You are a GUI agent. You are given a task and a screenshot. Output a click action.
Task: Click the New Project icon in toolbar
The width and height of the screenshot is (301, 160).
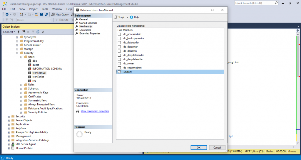(21, 14)
